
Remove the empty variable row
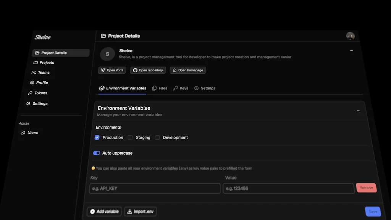coord(366,188)
